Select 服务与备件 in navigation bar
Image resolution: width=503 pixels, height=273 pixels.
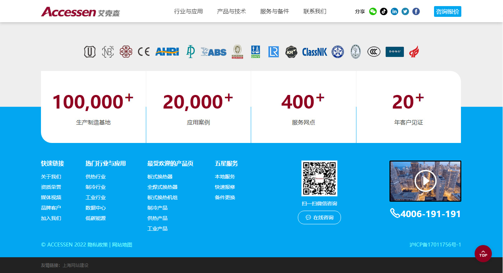(274, 11)
